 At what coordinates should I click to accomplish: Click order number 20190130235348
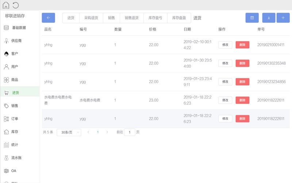tap(271, 63)
